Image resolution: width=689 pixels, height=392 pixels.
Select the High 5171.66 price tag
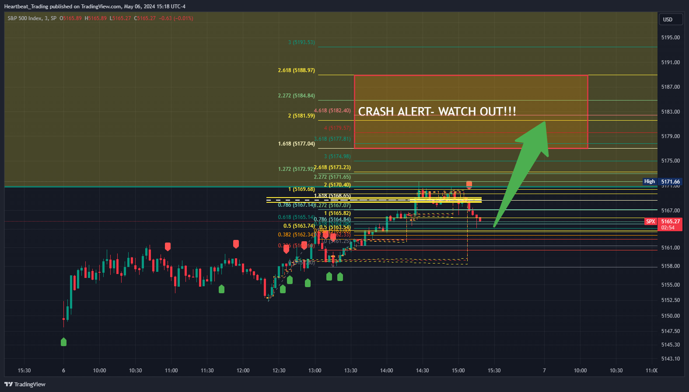click(663, 181)
